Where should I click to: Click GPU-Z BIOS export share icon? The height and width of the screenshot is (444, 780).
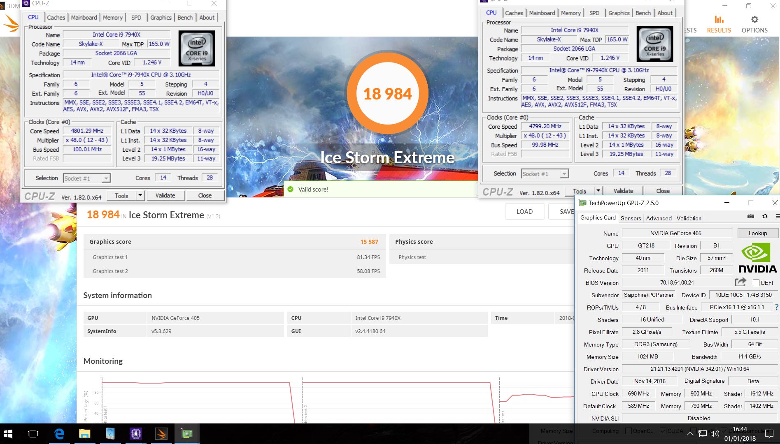[x=740, y=282]
